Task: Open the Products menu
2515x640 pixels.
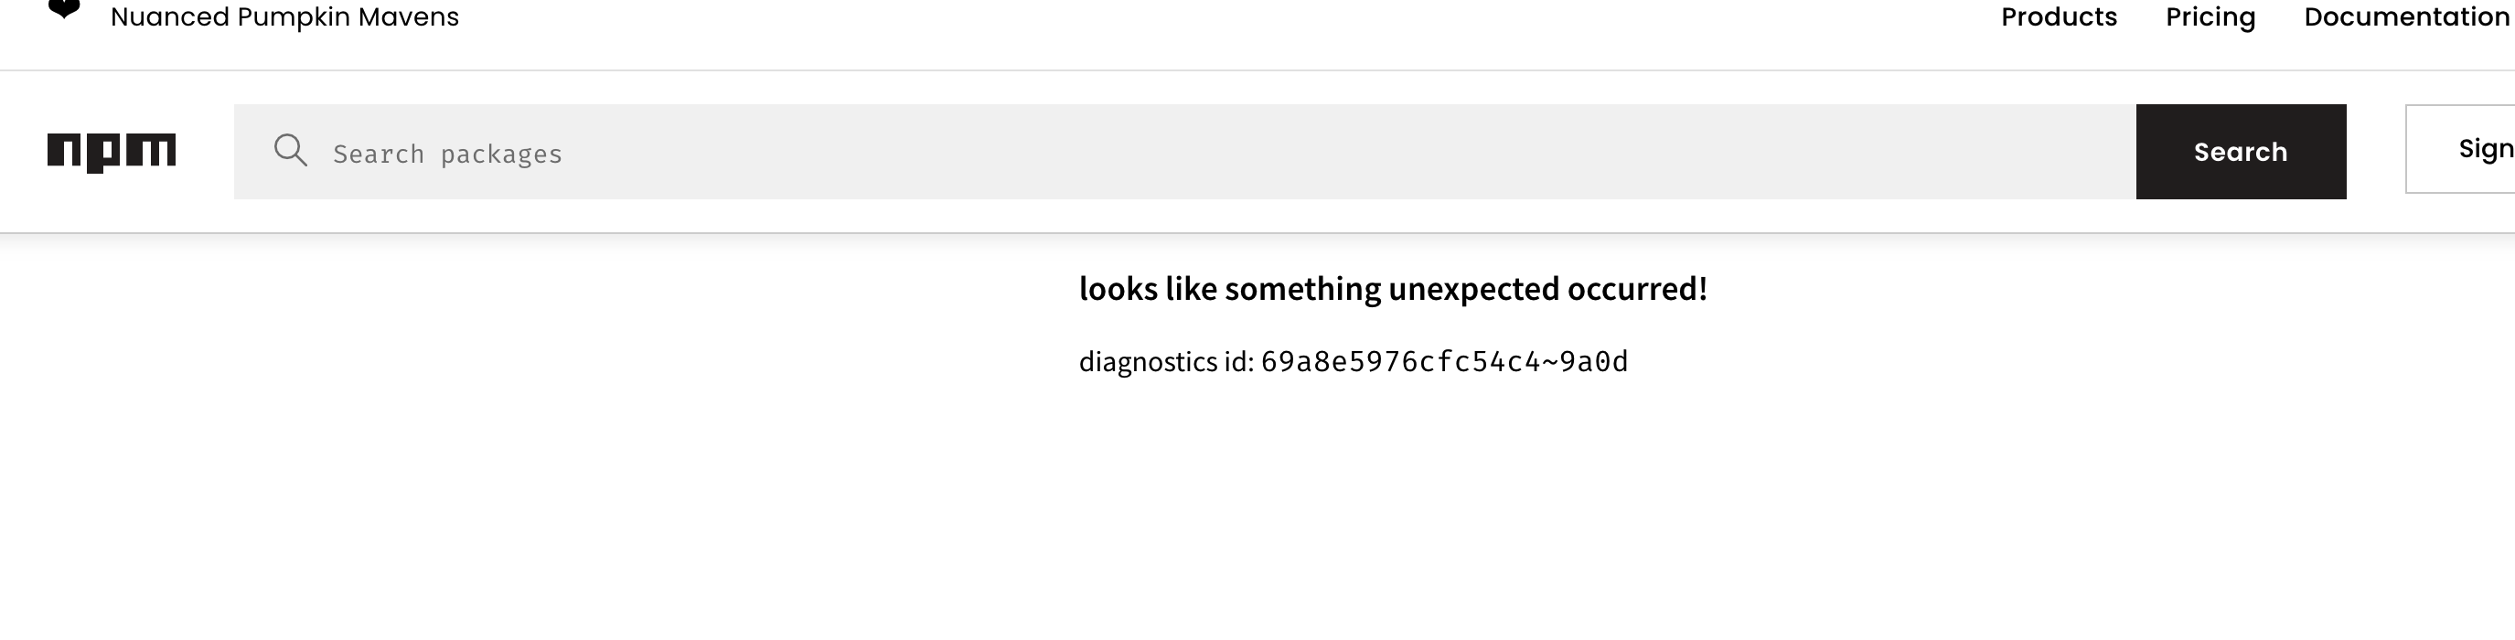Action: [2057, 16]
